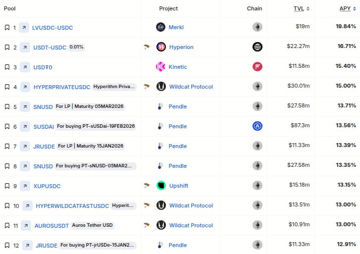Open external link arrow for HYPERPRIVATEUSDC
This screenshot has width=360, height=254.
click(x=25, y=87)
